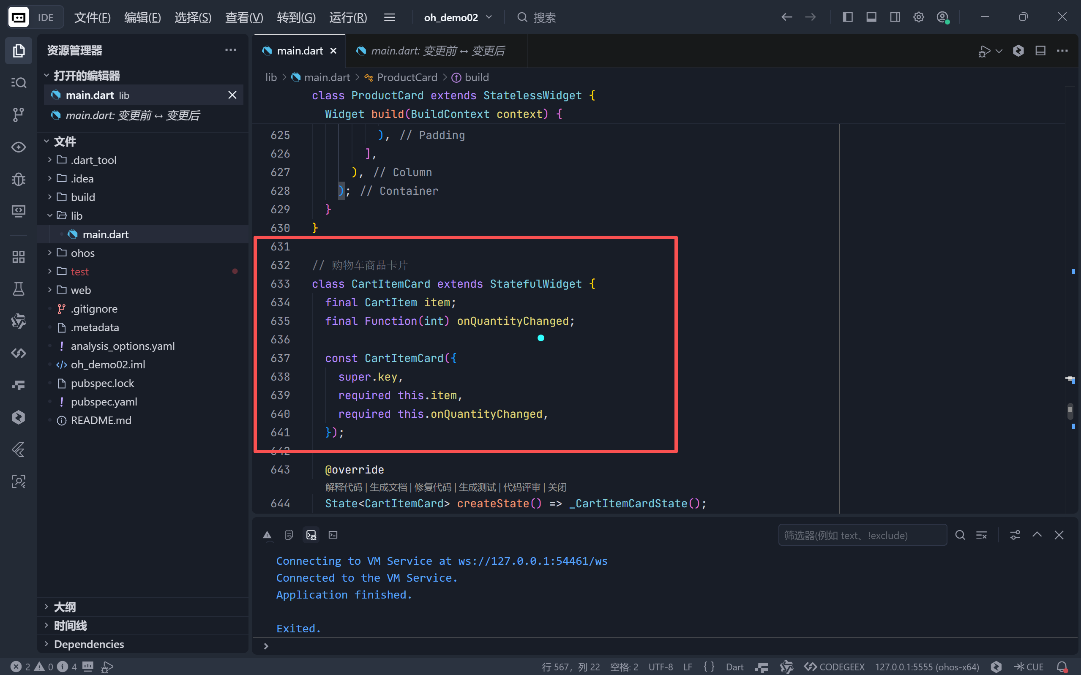This screenshot has height=675, width=1081.
Task: Click the Flutter icon in sidebar
Action: 18,449
